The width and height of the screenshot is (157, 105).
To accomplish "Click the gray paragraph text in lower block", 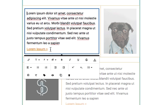I will 101,84.
